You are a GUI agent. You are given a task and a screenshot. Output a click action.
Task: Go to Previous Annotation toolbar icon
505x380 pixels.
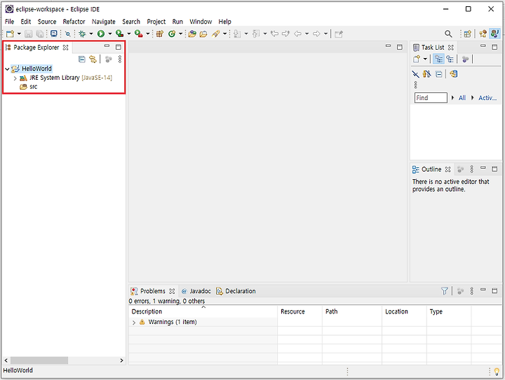tap(257, 34)
